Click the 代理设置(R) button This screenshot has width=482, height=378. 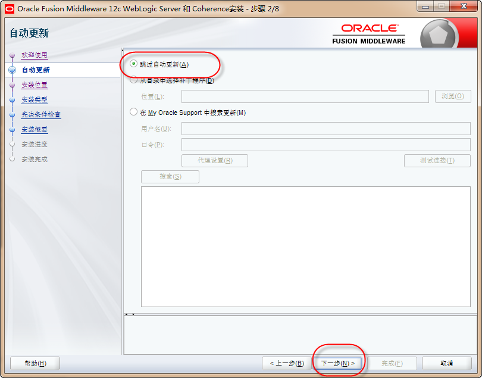[x=215, y=161]
